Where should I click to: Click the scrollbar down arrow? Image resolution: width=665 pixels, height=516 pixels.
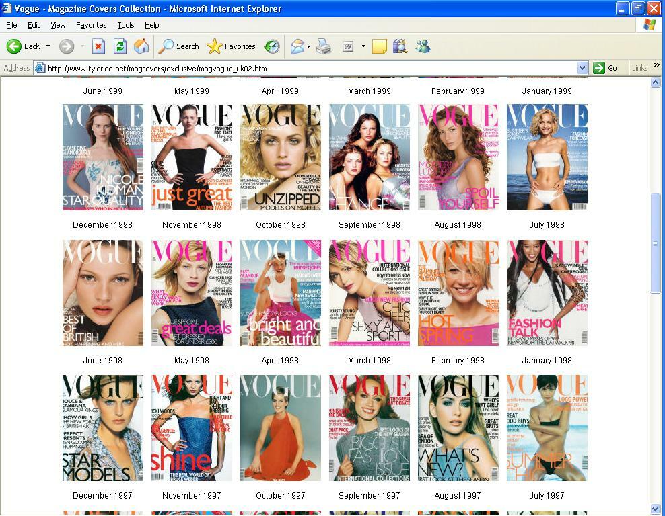(656, 509)
